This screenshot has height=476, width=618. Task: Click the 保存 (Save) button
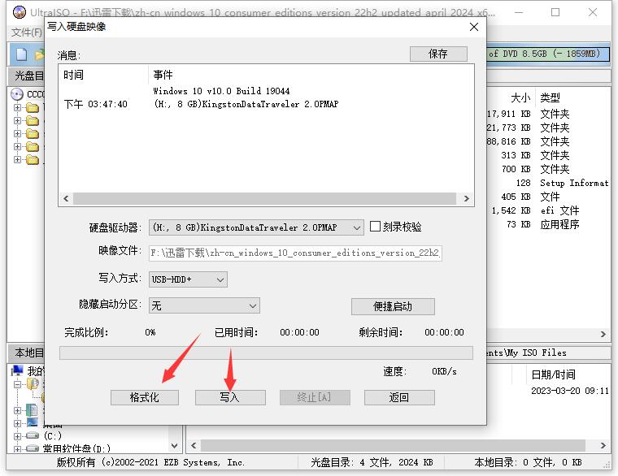click(438, 54)
